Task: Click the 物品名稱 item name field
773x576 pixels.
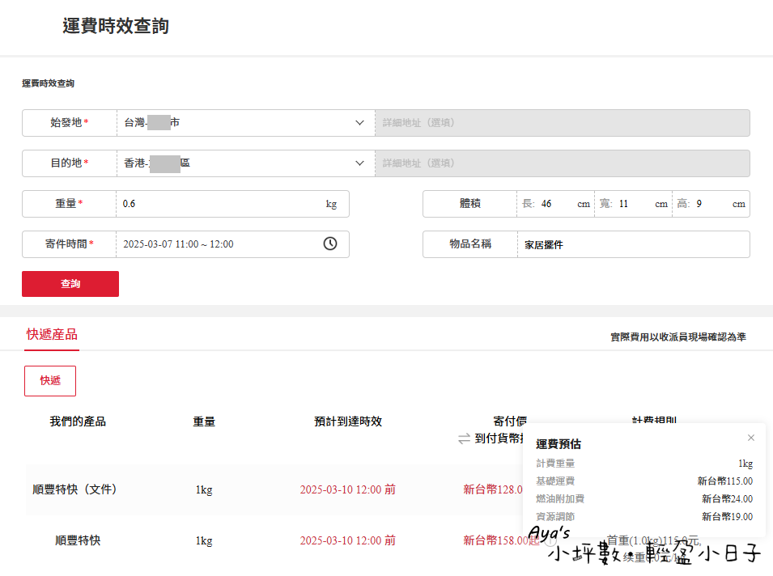Action: click(x=631, y=244)
